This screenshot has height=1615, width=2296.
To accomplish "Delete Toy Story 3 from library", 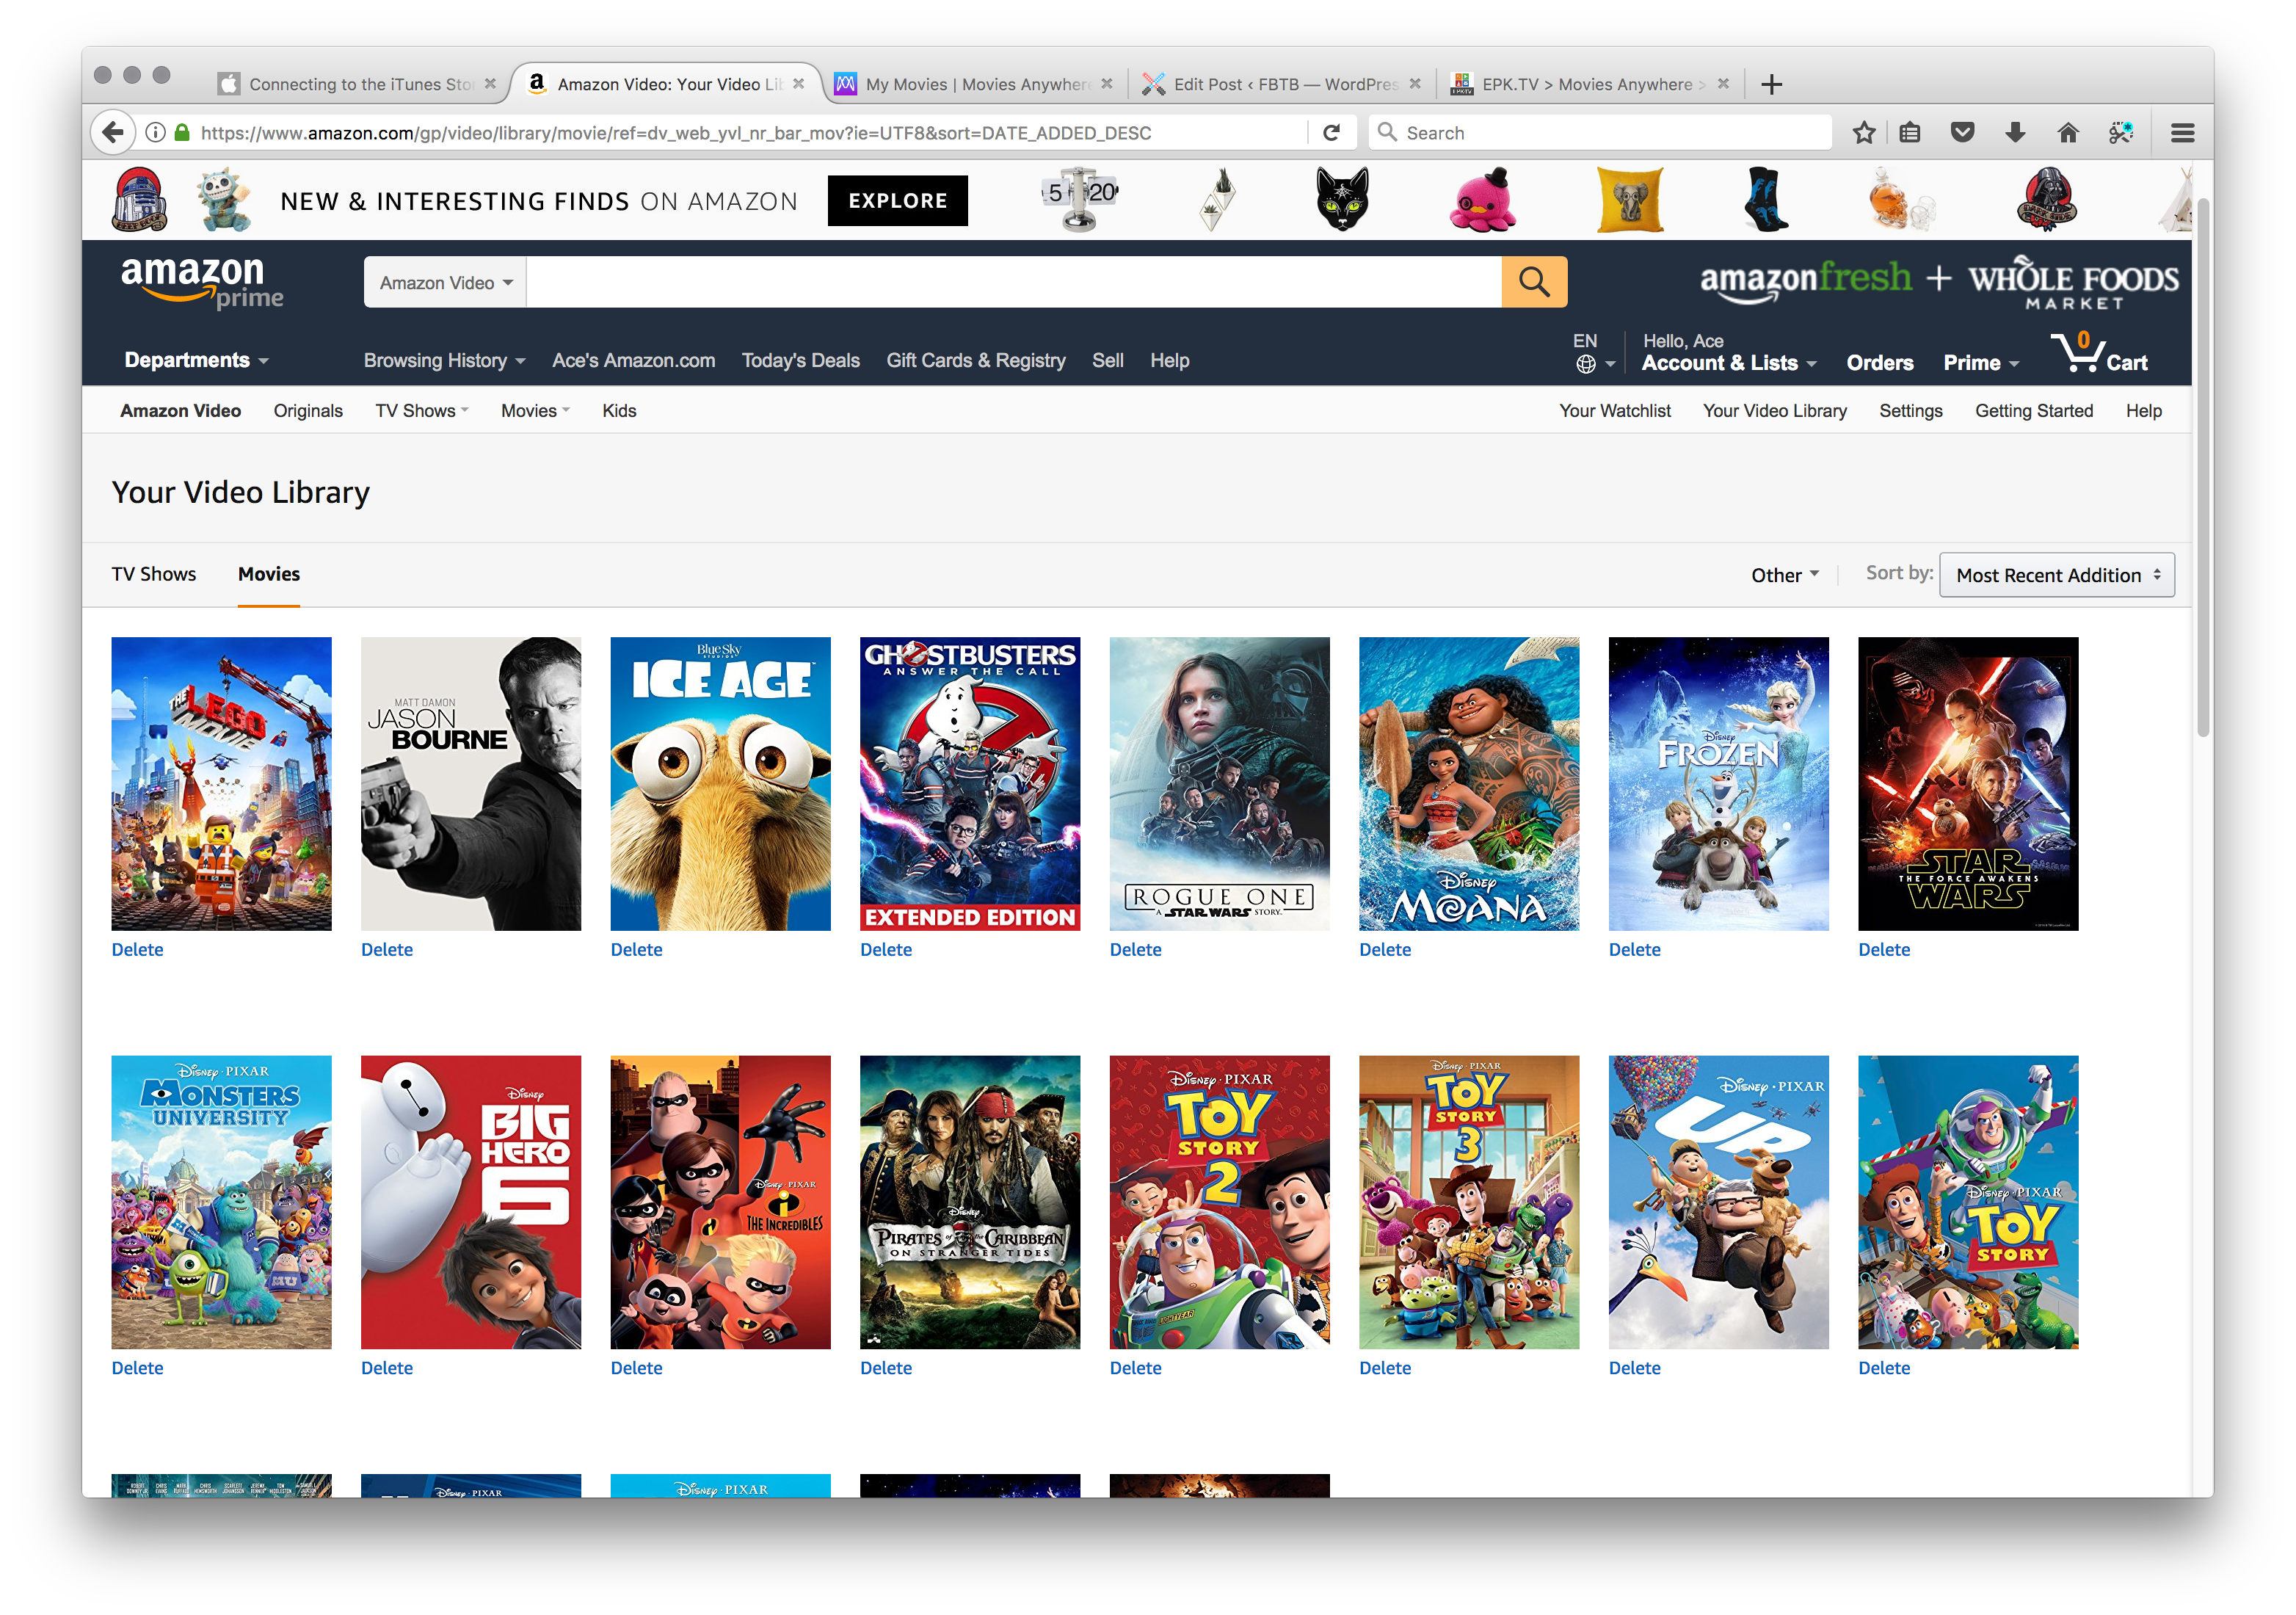I will coord(1385,1368).
